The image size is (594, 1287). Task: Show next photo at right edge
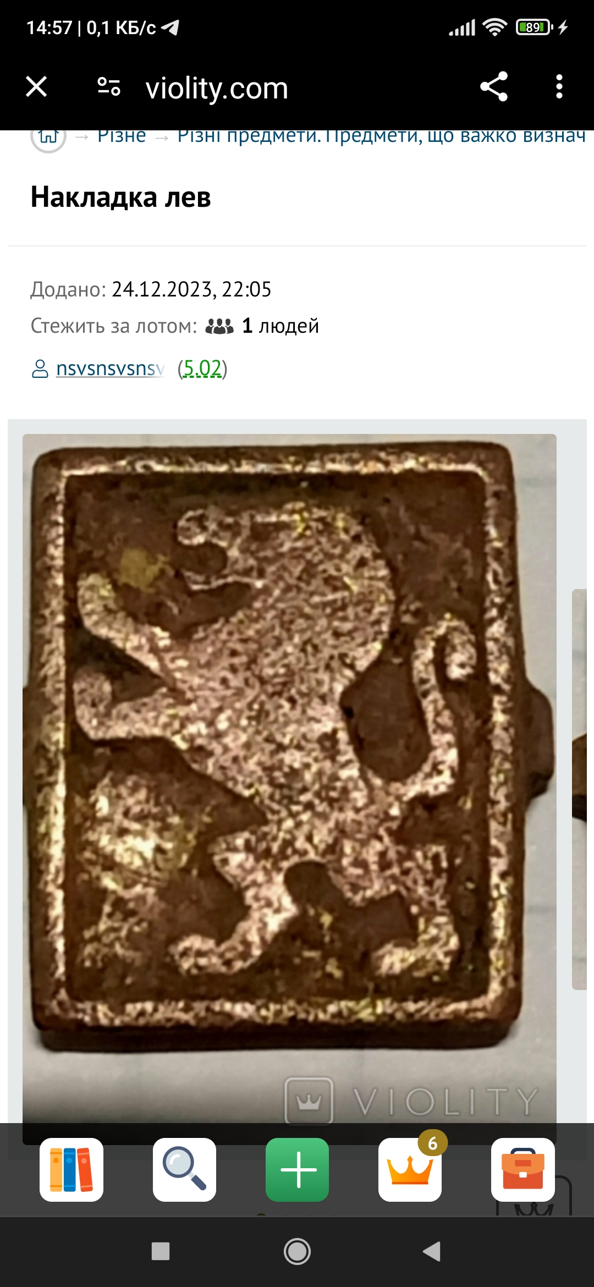(x=582, y=789)
